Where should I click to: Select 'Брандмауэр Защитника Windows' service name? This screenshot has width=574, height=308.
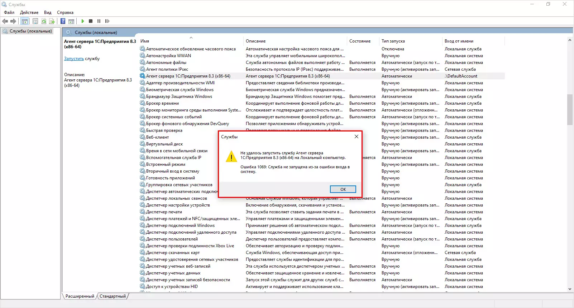coord(179,96)
